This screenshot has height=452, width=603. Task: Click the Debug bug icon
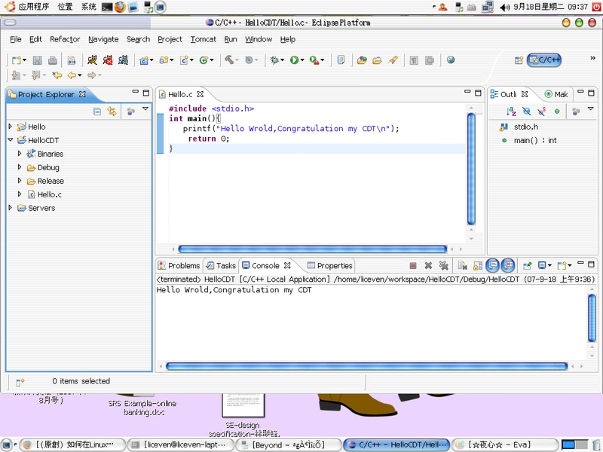[x=274, y=60]
